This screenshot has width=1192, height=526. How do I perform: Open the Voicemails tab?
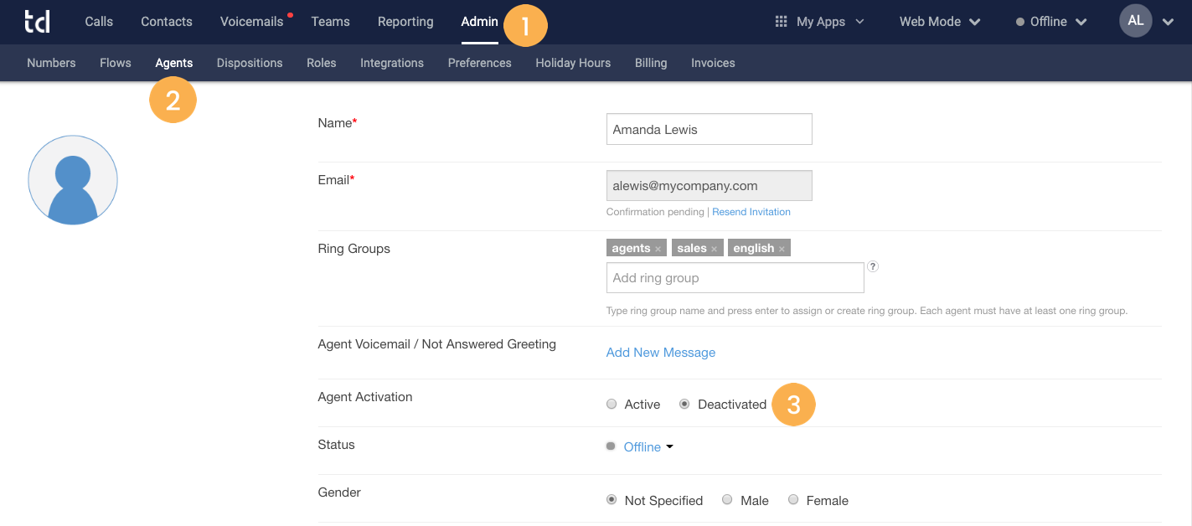pos(252,22)
